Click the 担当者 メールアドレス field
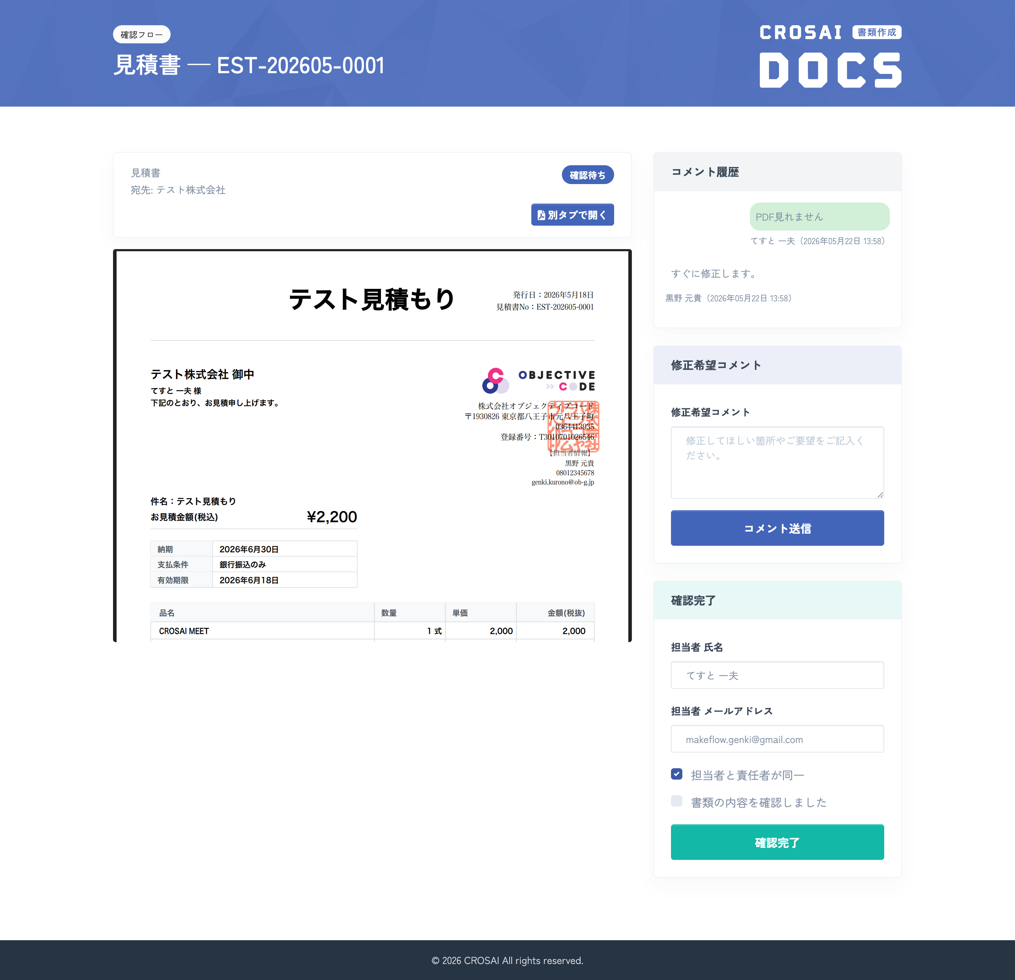The width and height of the screenshot is (1015, 980). click(777, 739)
